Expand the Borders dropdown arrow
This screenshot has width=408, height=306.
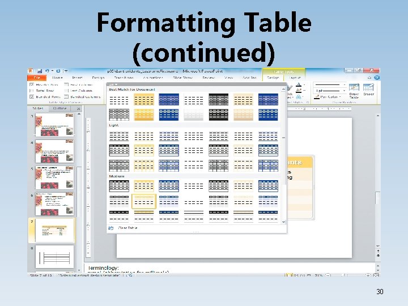coord(304,91)
